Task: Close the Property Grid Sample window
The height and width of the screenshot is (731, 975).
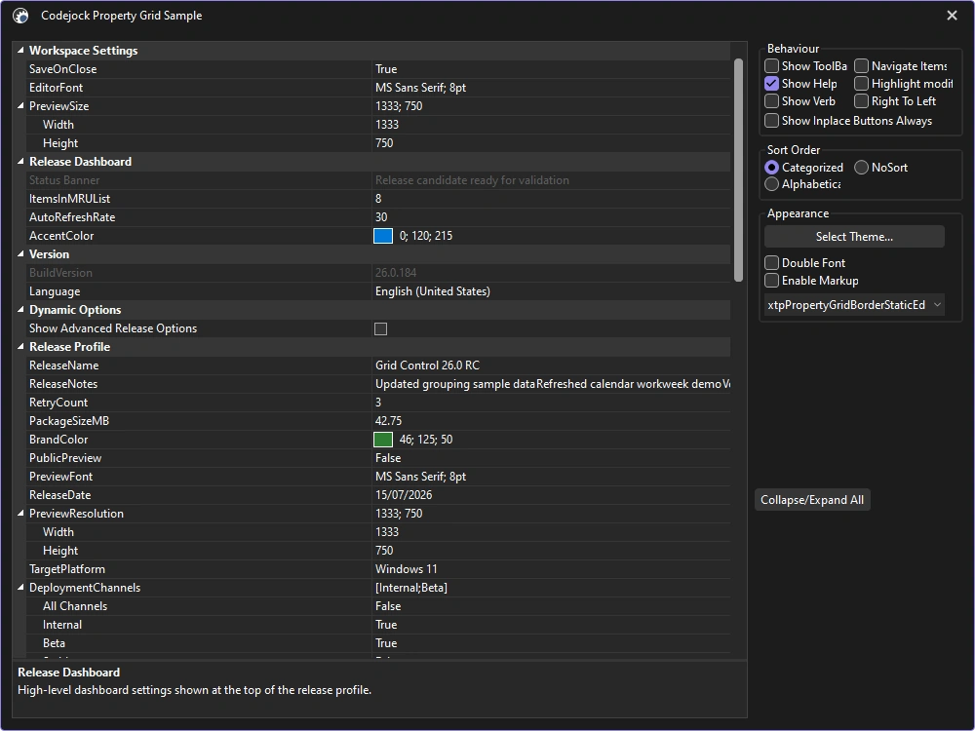Action: [x=952, y=16]
